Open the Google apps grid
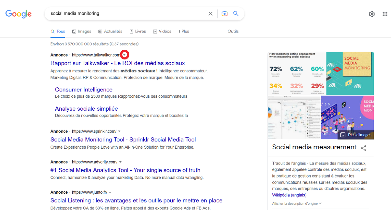 coord(385,14)
